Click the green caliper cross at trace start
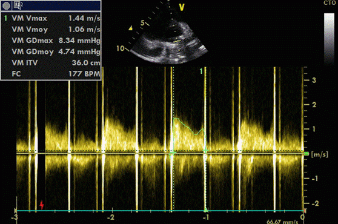The image size is (338, 224). coord(172,153)
